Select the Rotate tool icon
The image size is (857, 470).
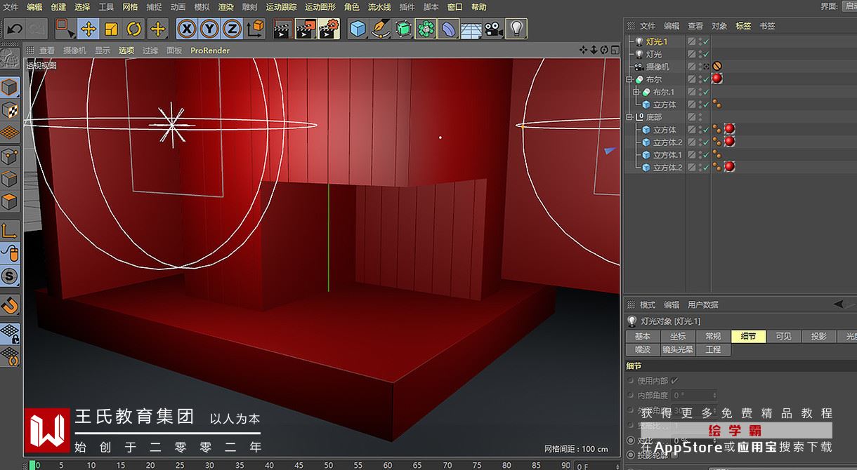(x=134, y=29)
